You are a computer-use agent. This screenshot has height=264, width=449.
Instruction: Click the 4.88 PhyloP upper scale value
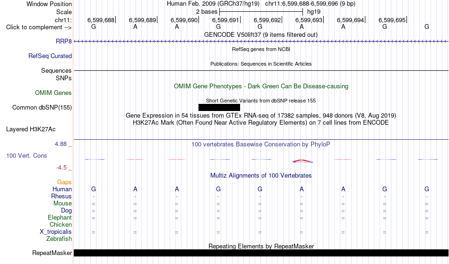click(61, 144)
